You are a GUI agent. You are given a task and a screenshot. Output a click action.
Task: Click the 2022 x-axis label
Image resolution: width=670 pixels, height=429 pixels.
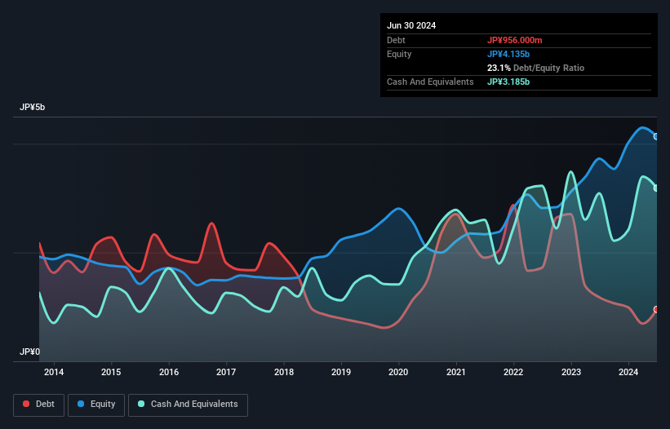(513, 372)
